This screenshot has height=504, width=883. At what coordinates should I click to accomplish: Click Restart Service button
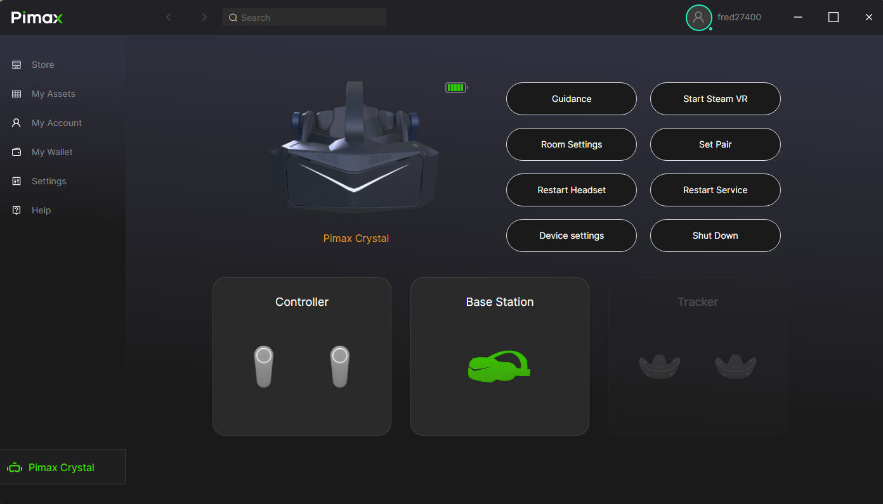point(716,190)
